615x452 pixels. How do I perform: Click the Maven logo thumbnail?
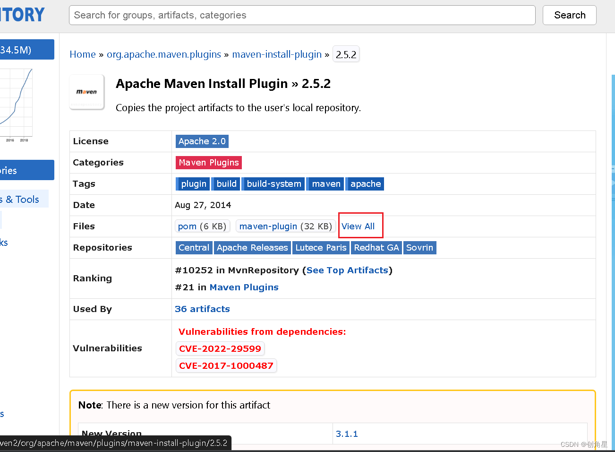coord(87,92)
